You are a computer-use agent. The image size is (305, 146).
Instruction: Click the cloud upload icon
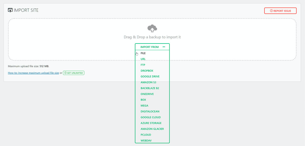coord(152,28)
